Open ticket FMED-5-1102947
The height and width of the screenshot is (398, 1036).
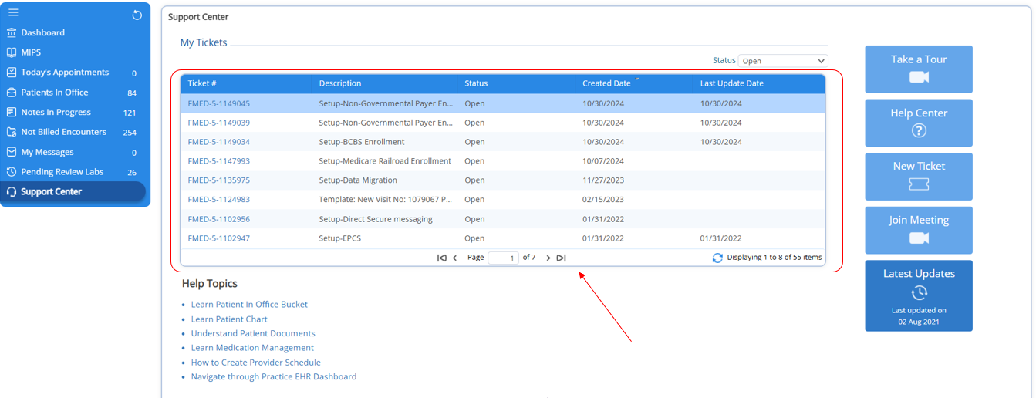point(219,238)
